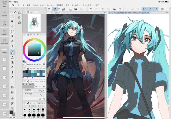Toggle the lock icon in tool property
This screenshot has height=119, width=171.
click(44, 86)
